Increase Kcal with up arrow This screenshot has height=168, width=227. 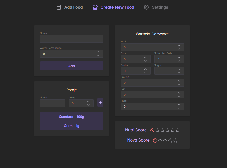point(179,45)
